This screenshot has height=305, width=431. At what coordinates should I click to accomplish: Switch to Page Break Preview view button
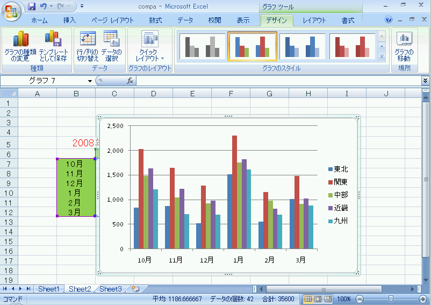point(326,299)
